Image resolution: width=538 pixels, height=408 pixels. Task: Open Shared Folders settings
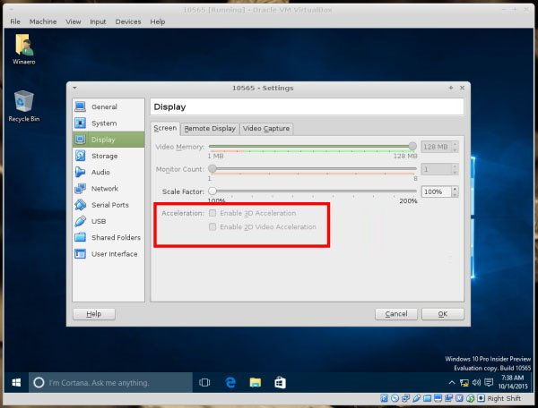coord(115,237)
